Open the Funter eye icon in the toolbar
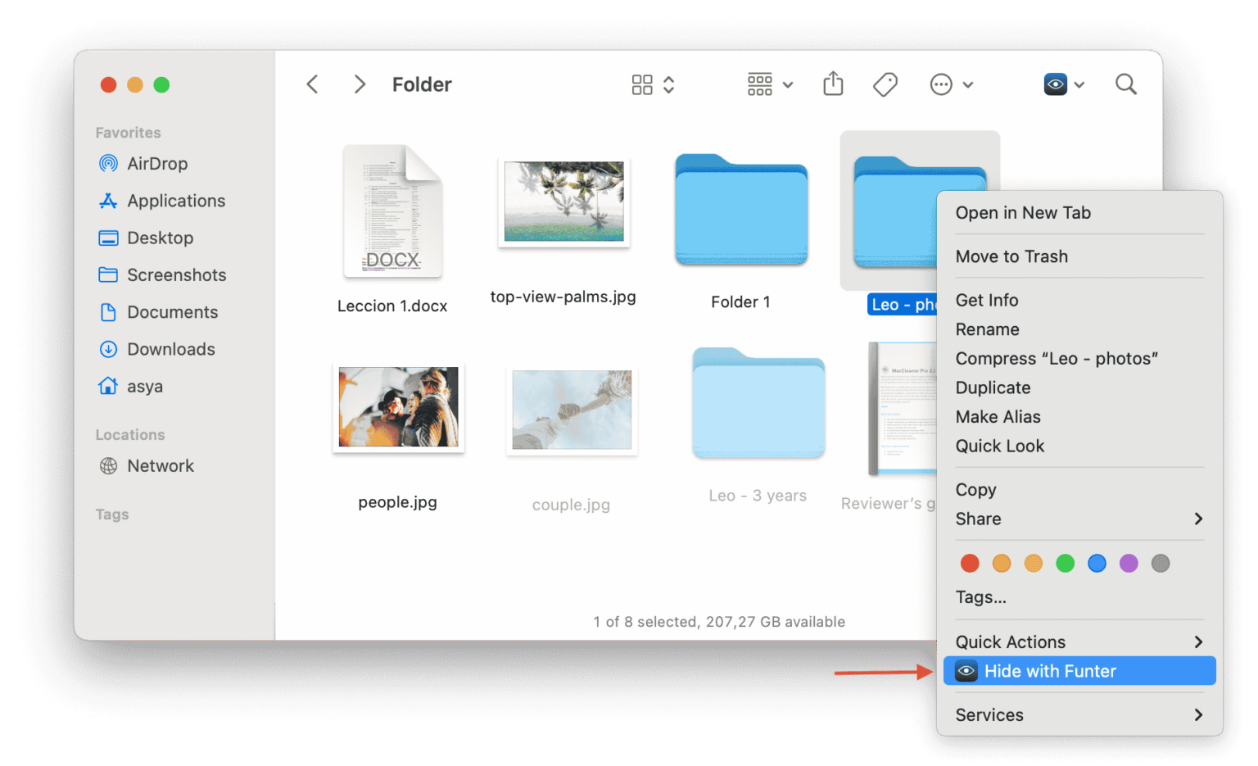The height and width of the screenshot is (766, 1258). [x=1055, y=84]
